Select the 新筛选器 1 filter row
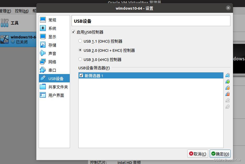The width and height of the screenshot is (245, 164). [151, 76]
